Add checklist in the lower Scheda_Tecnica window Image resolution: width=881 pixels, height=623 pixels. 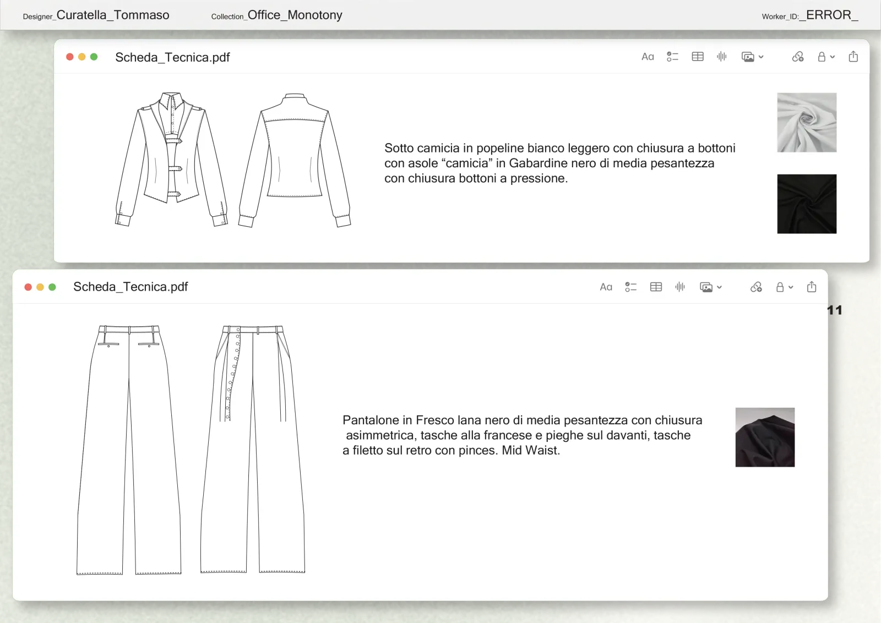click(x=630, y=287)
